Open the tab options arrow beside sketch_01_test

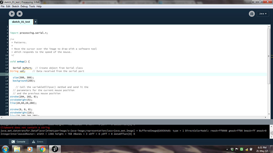click(35, 22)
